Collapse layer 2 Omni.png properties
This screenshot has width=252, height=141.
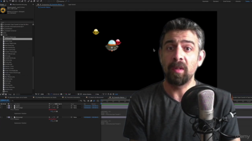(7, 108)
